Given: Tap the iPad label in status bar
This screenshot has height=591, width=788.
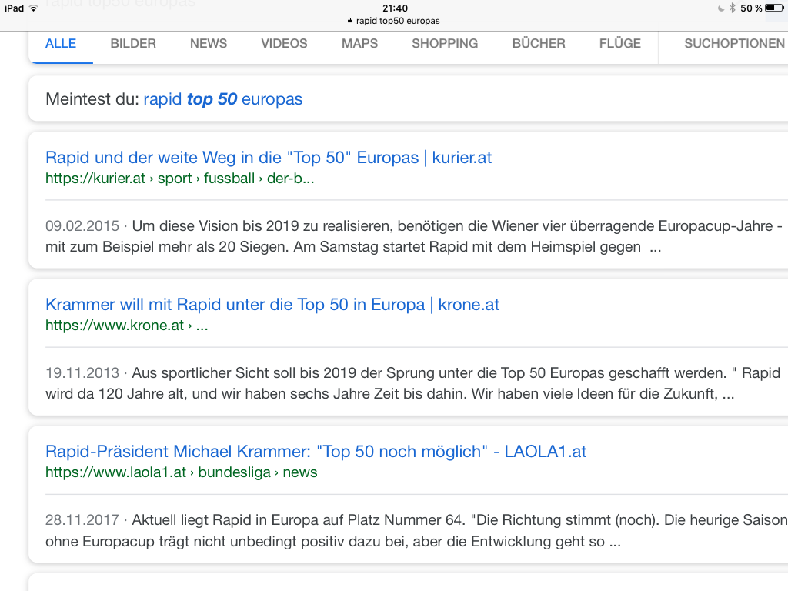Looking at the screenshot, I should [14, 8].
